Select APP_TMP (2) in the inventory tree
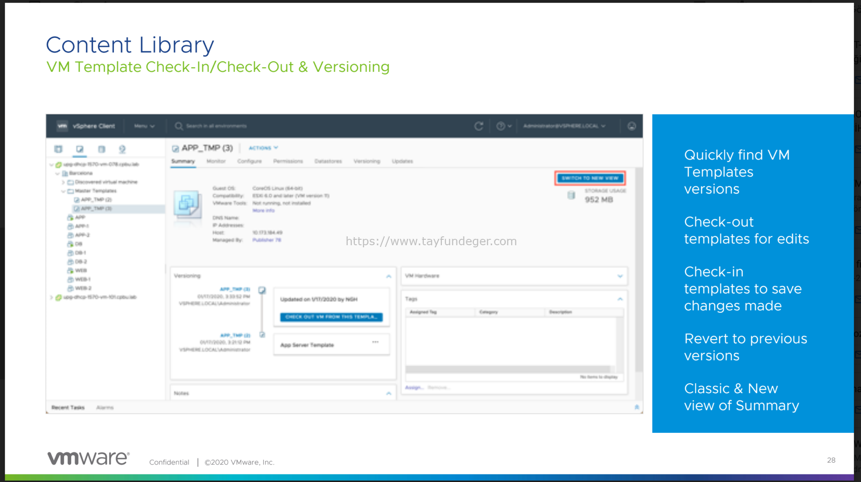 pos(95,199)
